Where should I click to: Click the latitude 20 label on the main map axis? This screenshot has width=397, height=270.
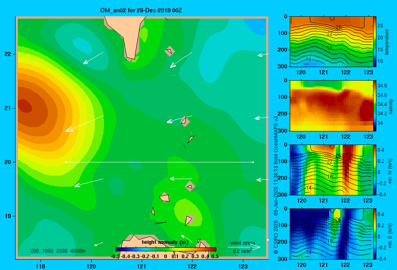8,162
